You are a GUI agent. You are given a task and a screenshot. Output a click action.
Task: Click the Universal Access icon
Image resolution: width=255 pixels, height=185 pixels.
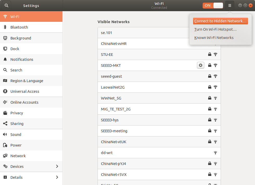(5, 91)
